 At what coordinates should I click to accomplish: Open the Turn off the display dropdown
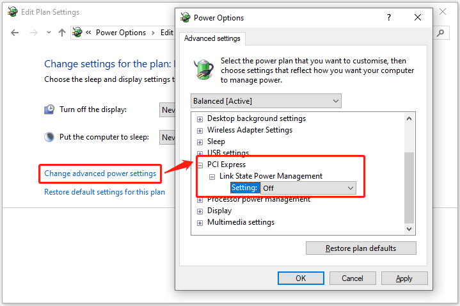pos(167,110)
